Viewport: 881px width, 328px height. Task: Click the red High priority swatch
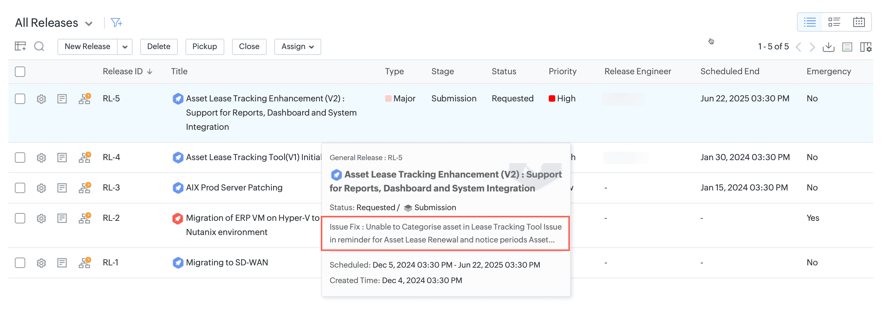pyautogui.click(x=552, y=99)
